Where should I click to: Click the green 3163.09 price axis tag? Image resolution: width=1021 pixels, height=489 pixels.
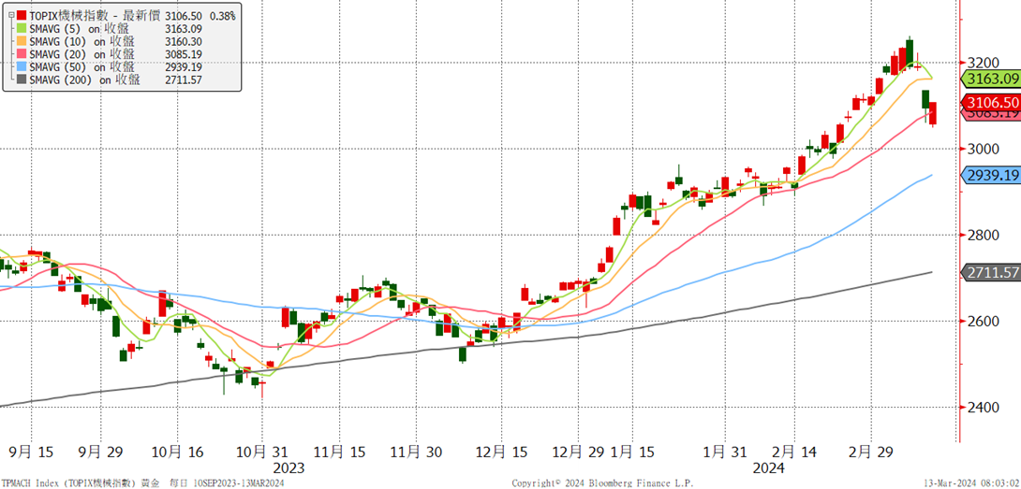(991, 79)
